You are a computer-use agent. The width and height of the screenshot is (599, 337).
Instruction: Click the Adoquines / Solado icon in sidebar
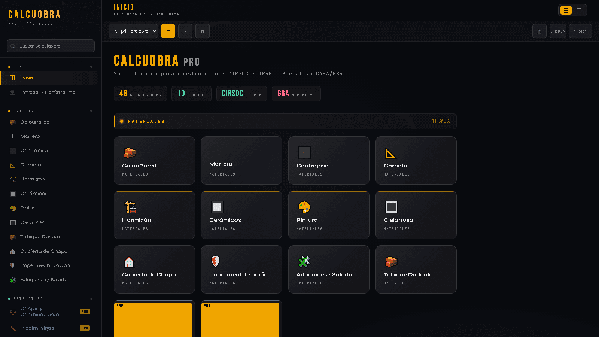pos(13,280)
